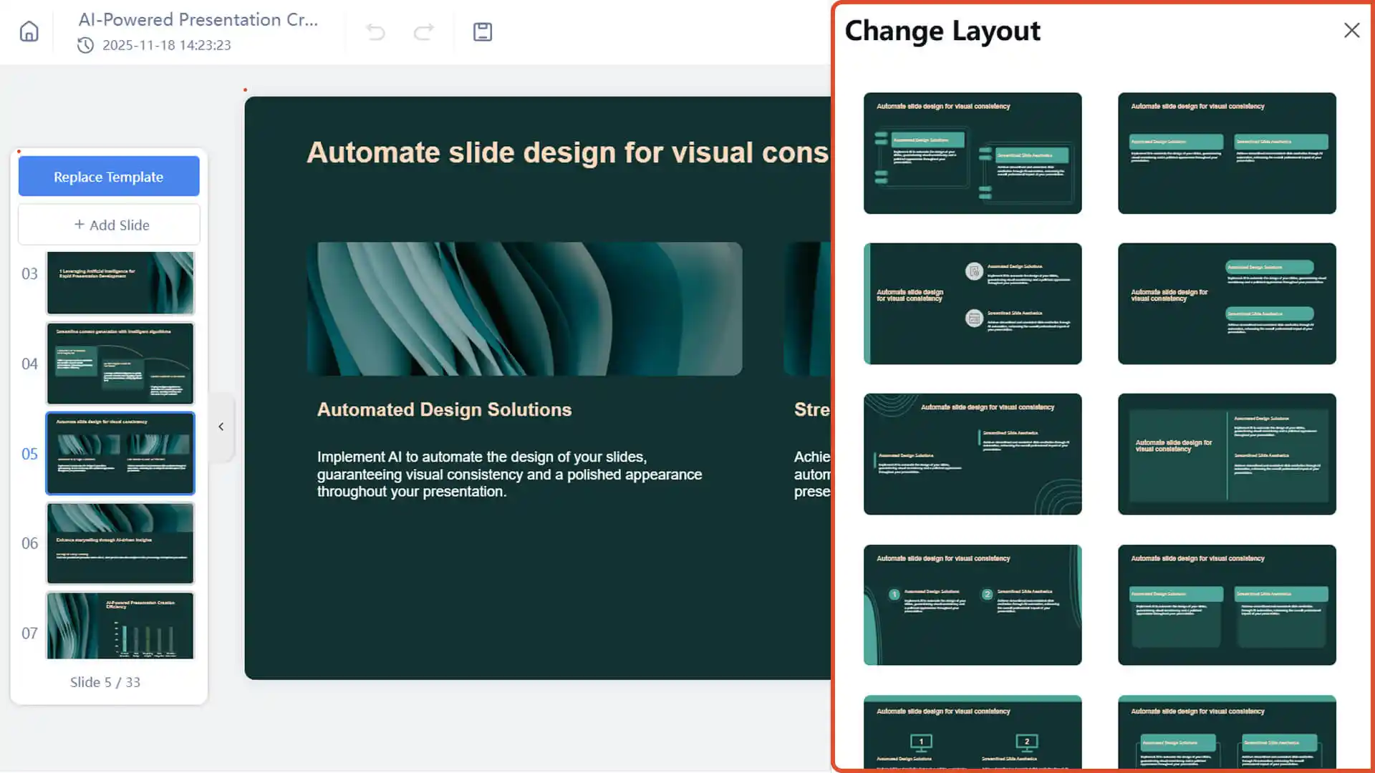The image size is (1375, 773).
Task: Collapse the slide thumbnail sidebar
Action: [x=221, y=427]
